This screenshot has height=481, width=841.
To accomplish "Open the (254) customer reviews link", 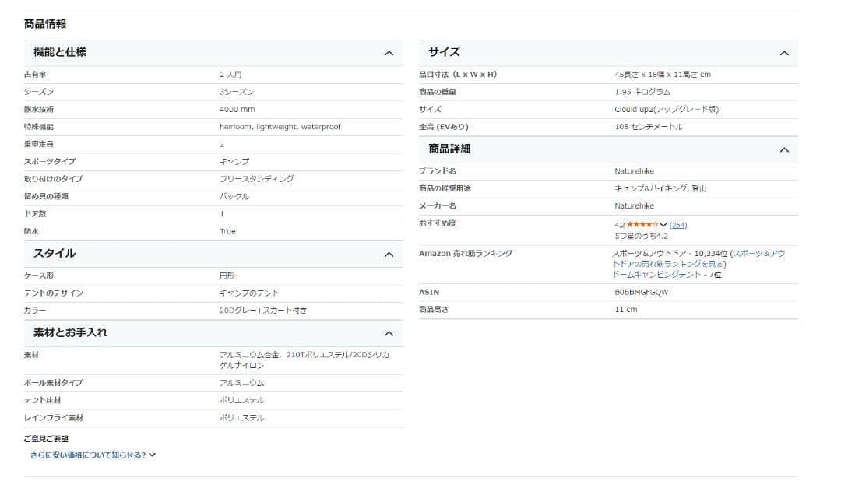I will [x=676, y=225].
